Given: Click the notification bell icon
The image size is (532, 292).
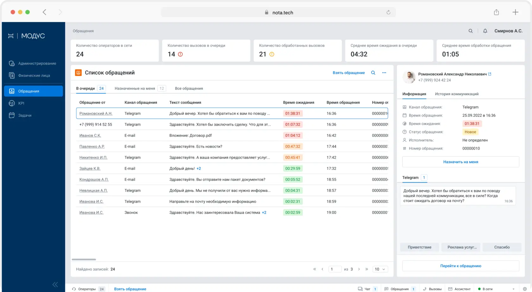Looking at the screenshot, I should tap(485, 31).
